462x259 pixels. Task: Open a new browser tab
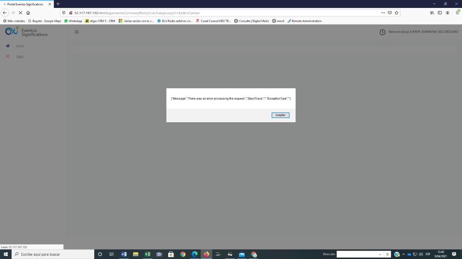(58, 4)
